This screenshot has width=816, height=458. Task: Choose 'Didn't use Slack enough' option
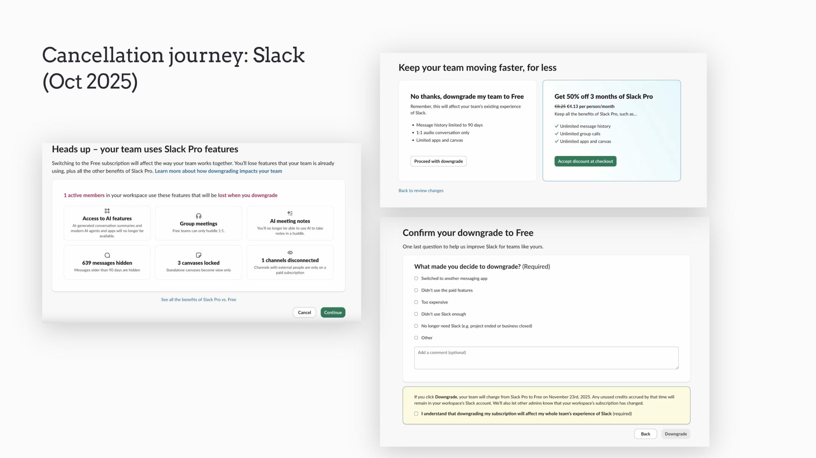pyautogui.click(x=416, y=314)
